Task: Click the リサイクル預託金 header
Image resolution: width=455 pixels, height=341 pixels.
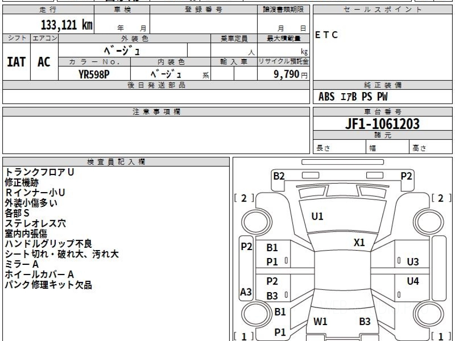Action: (284, 62)
